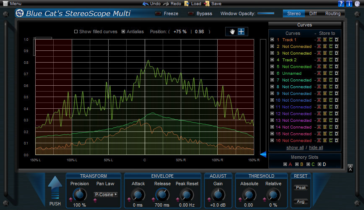
Task: Click the Undo arrow icon
Action: click(146, 3)
